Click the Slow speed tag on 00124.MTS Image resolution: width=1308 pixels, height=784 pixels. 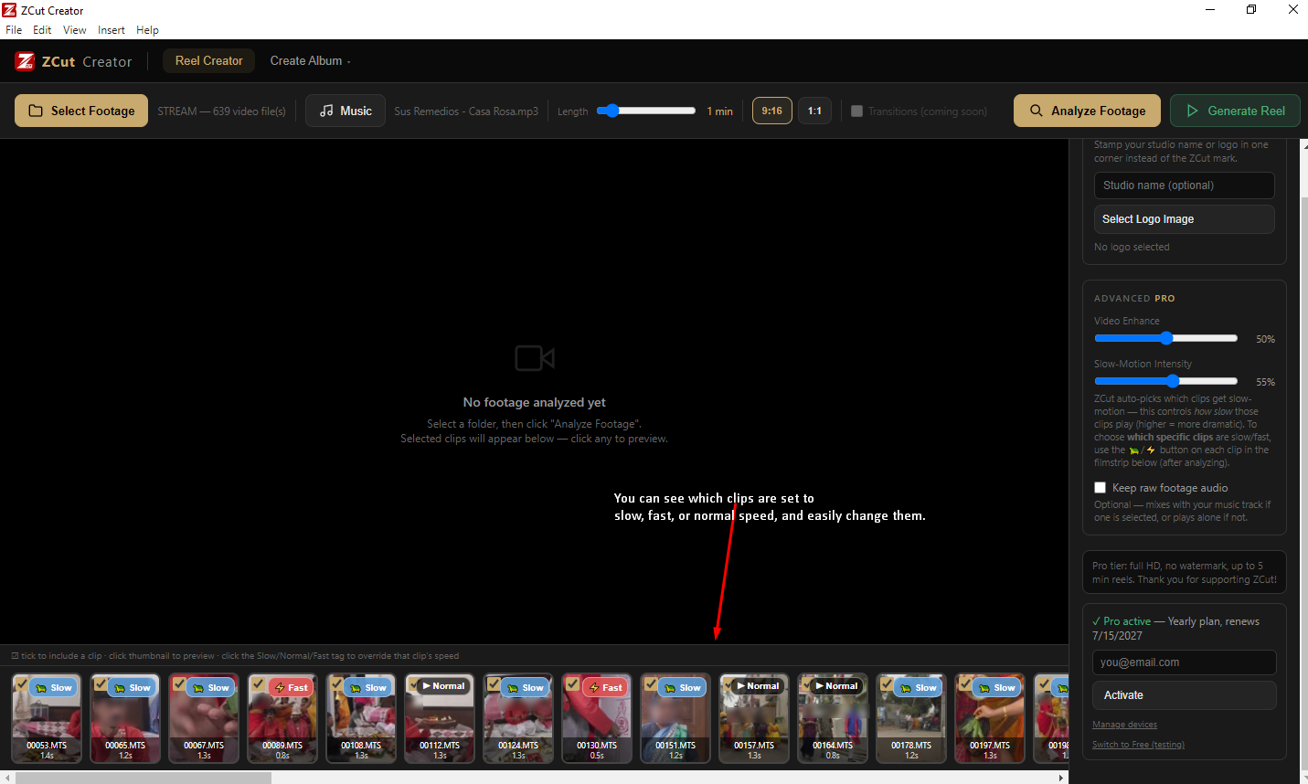coord(525,688)
